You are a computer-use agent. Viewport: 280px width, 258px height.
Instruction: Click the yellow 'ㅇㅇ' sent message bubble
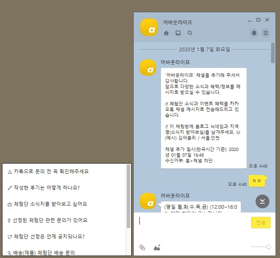point(258,181)
